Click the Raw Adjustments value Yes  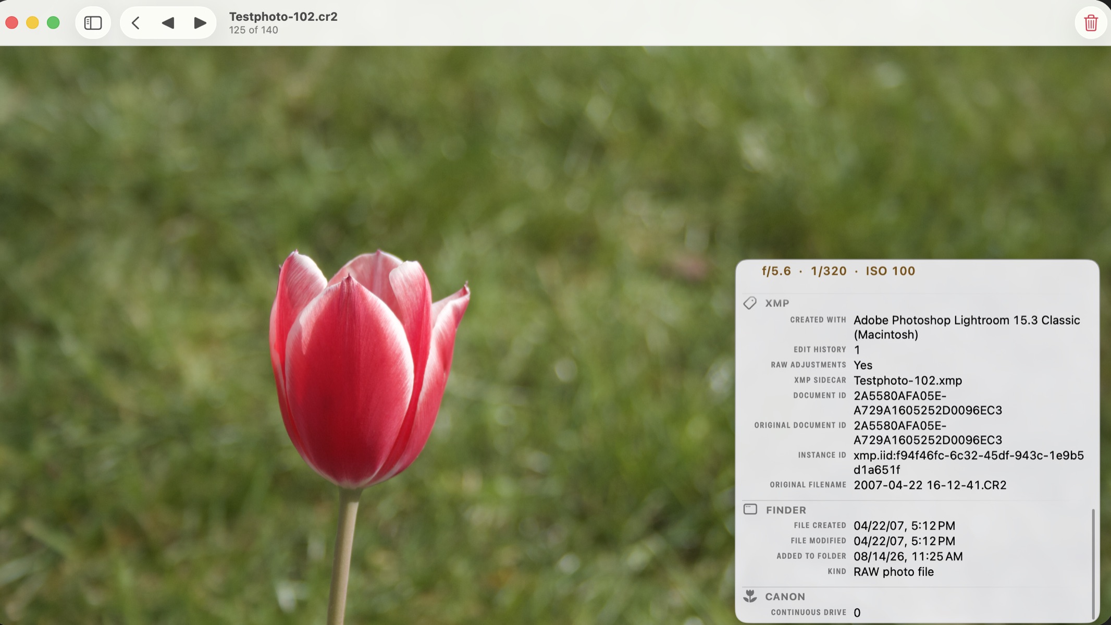click(x=863, y=365)
